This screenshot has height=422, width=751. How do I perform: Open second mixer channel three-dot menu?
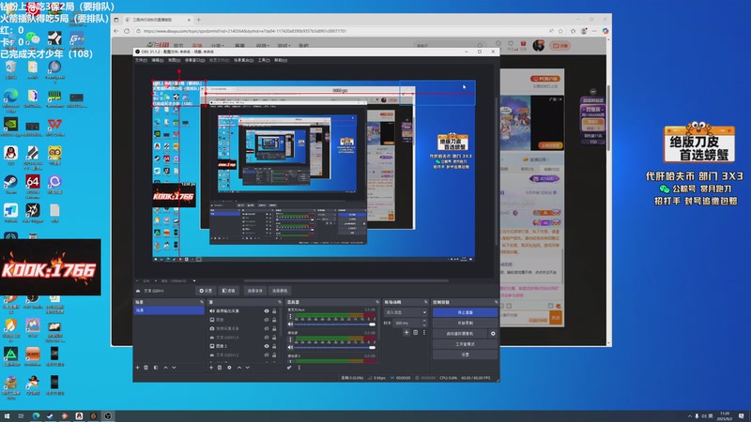click(x=290, y=339)
